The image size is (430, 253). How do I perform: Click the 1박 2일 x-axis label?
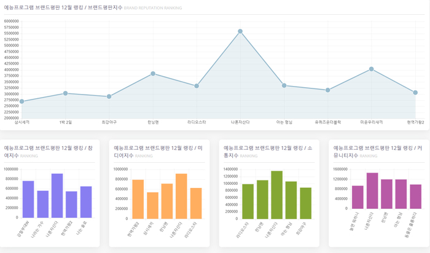pos(66,122)
